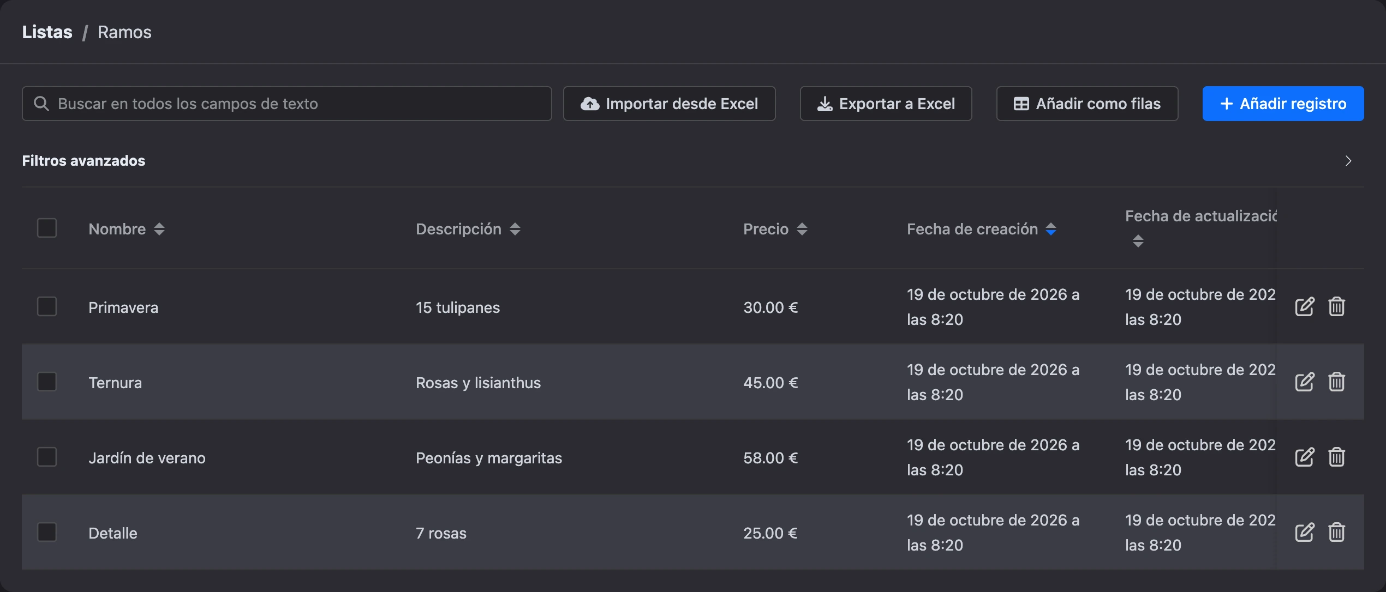Click Nombre column header label
Viewport: 1386px width, 592px height.
pos(117,229)
